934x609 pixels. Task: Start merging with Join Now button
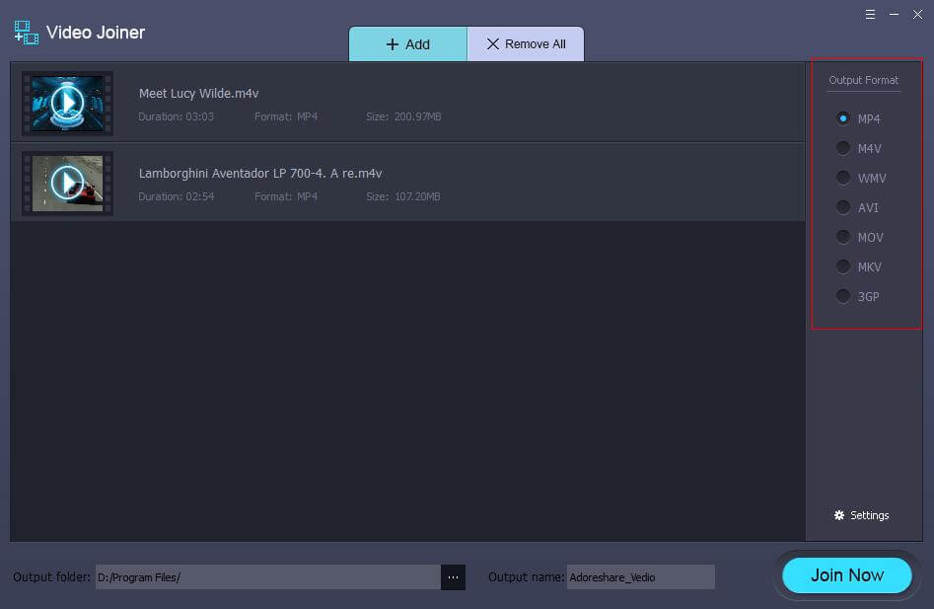point(846,575)
